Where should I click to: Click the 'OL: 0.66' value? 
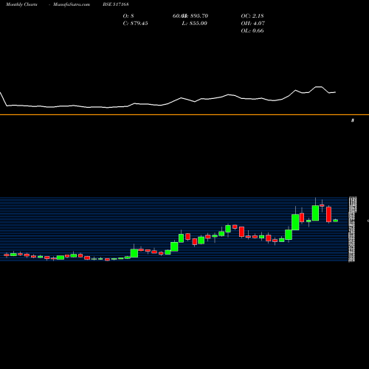coord(252,31)
